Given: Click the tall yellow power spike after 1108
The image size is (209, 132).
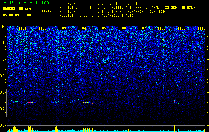Looking at the screenshot, I should click(175, 127).
